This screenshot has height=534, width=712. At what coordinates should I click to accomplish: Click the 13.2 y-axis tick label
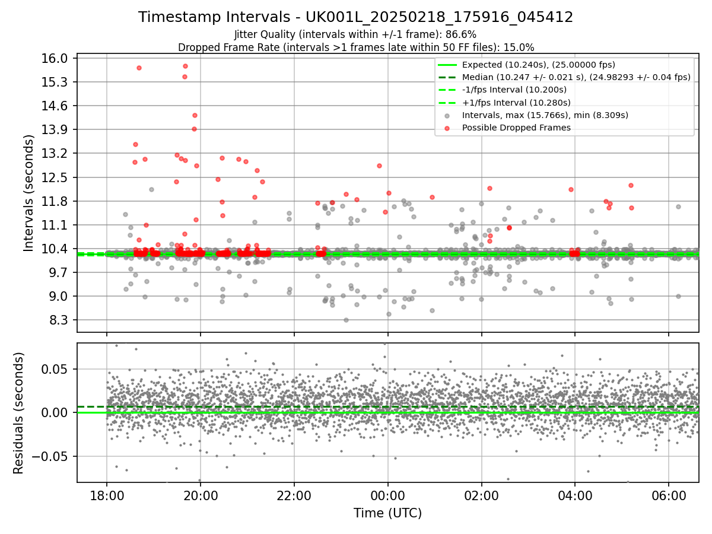click(x=56, y=153)
